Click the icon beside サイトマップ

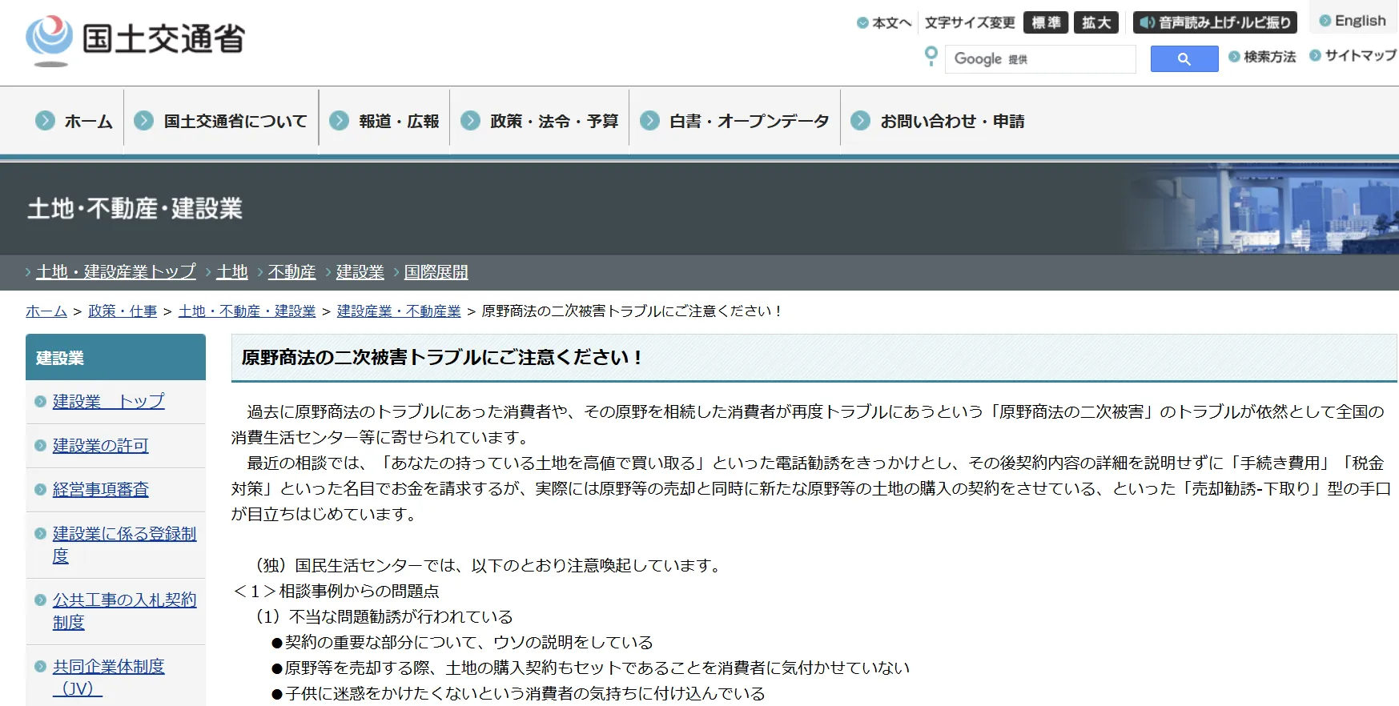pos(1315,55)
